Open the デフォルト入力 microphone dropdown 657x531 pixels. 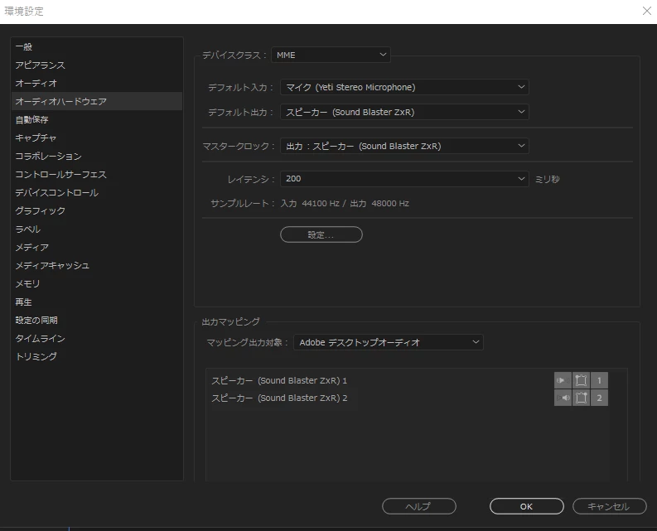click(404, 87)
